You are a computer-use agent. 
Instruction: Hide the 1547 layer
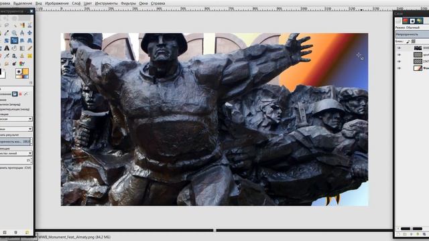(x=400, y=62)
